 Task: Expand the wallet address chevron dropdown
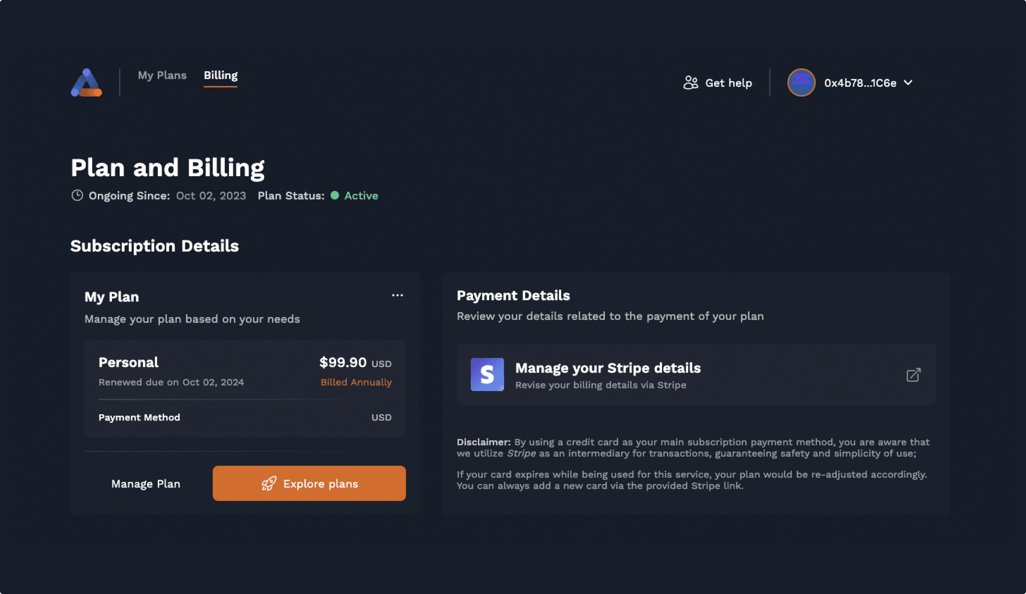click(908, 82)
